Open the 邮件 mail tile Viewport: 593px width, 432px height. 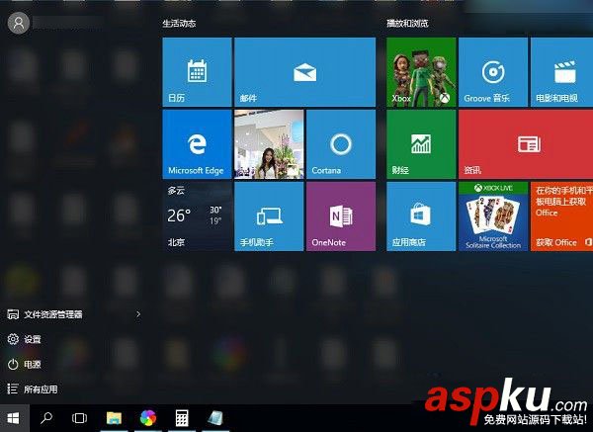pos(304,72)
